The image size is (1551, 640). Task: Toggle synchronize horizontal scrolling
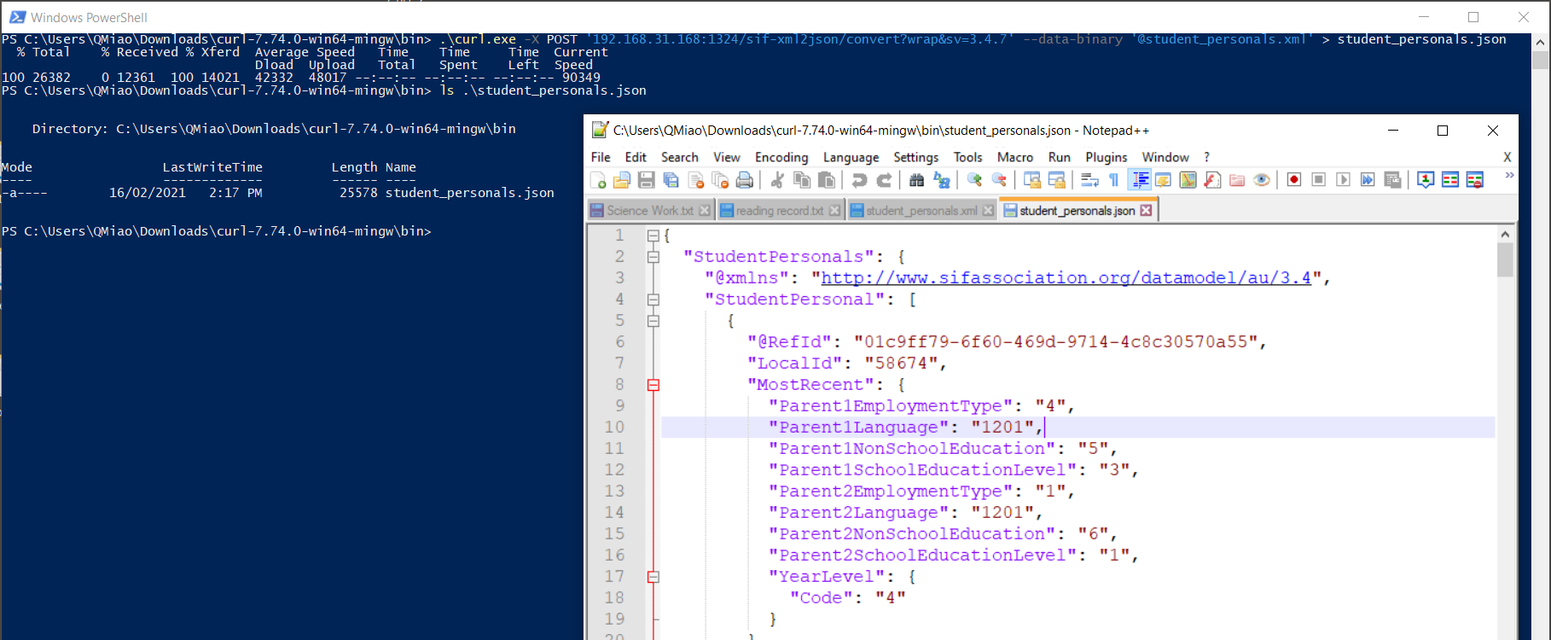1057,180
